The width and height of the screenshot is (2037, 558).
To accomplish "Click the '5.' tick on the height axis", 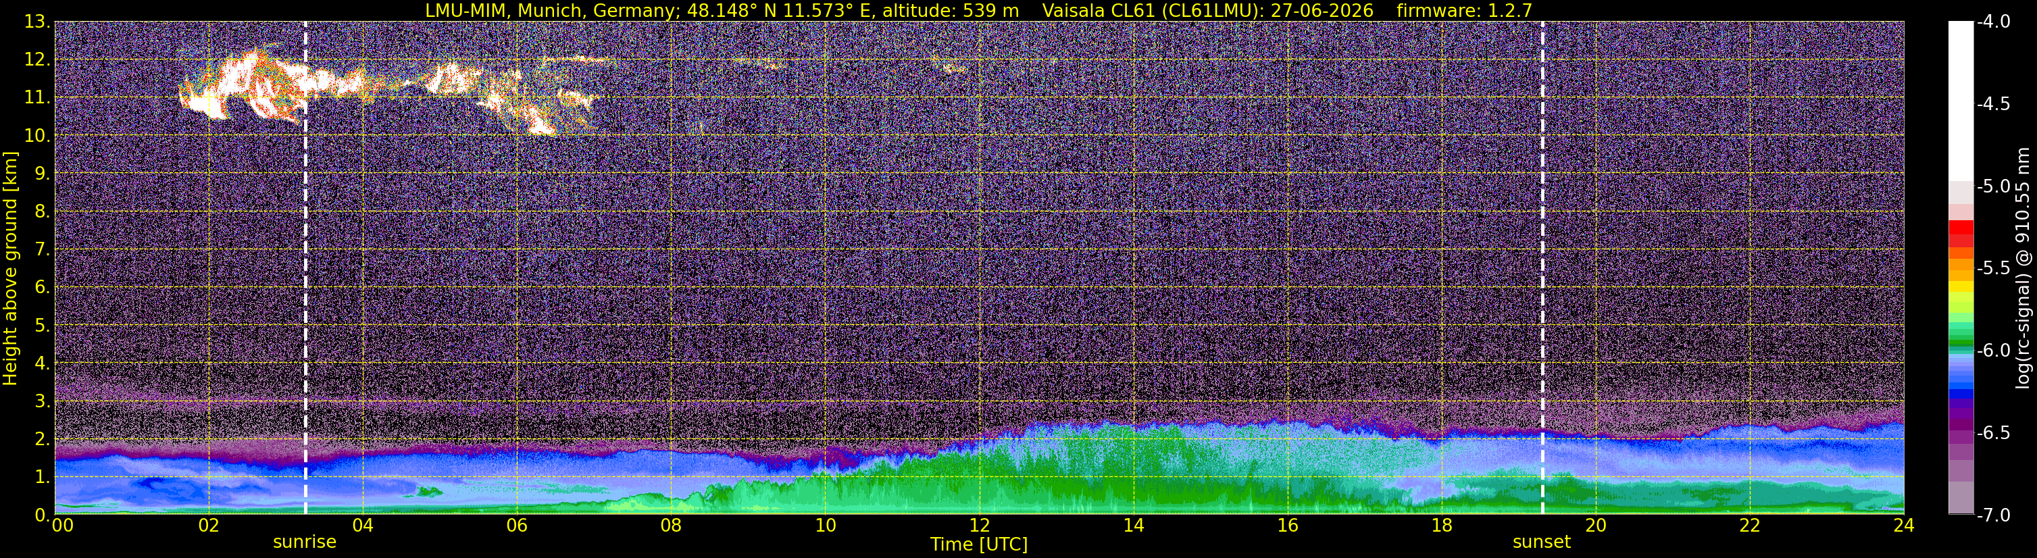I will (43, 326).
